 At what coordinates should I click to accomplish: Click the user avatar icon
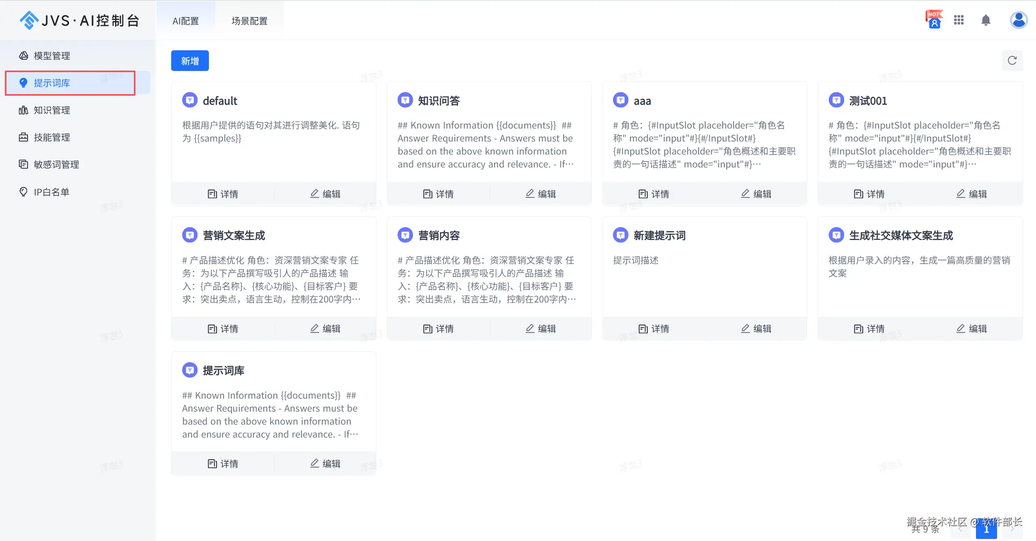[1019, 20]
